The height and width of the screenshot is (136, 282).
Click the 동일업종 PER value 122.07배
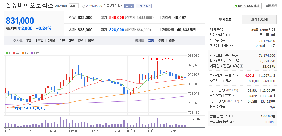coord(268,116)
